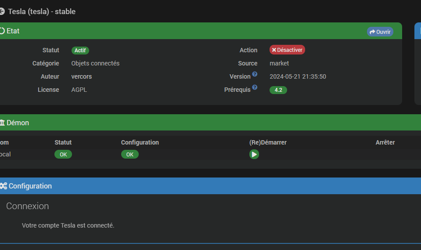Image resolution: width=421 pixels, height=250 pixels.
Task: Click the Statut label in Etat panel
Action: click(51, 50)
